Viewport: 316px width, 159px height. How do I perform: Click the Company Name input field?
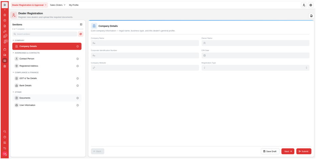pyautogui.click(x=145, y=43)
